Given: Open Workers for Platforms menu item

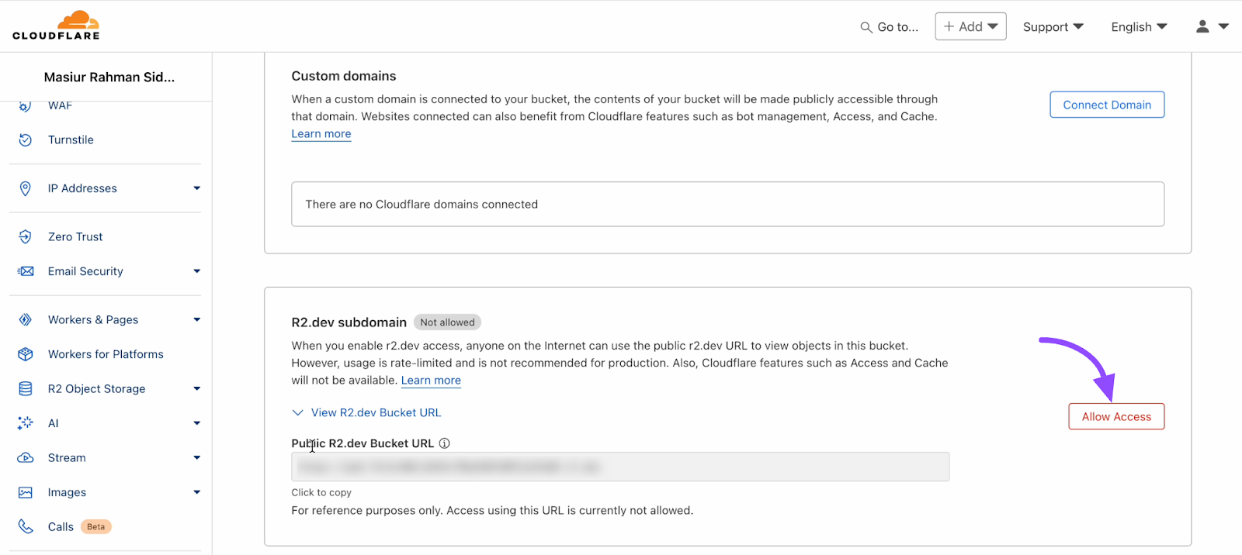Looking at the screenshot, I should click(x=106, y=354).
